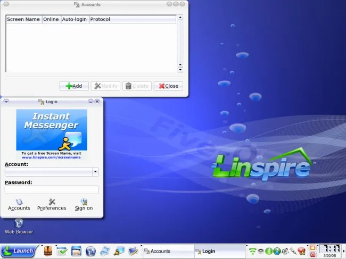The image size is (346, 259).
Task: Visit the www.linspire.com/screenname link
Action: pyautogui.click(x=51, y=157)
